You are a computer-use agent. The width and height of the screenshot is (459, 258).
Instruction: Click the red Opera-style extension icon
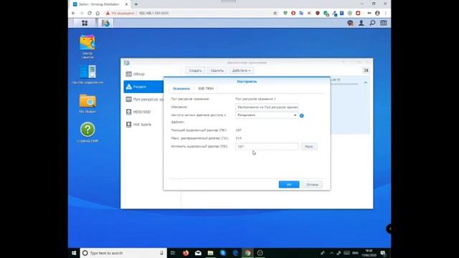point(293,13)
